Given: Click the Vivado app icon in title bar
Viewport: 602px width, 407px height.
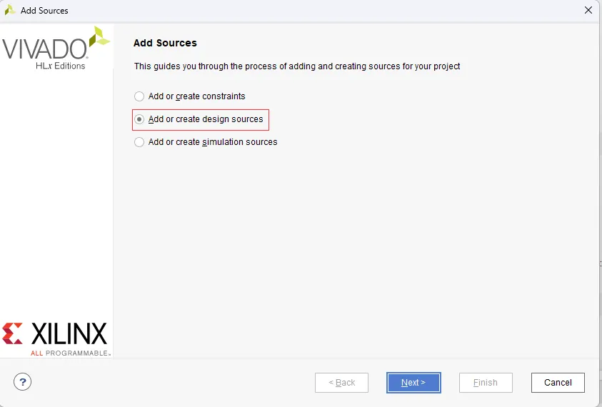Looking at the screenshot, I should (10, 11).
